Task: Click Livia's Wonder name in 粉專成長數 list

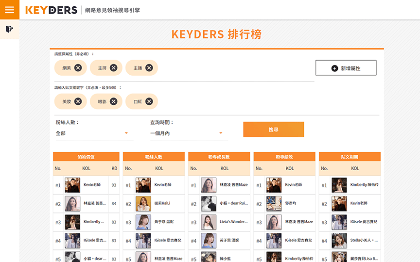Action: coord(233,222)
